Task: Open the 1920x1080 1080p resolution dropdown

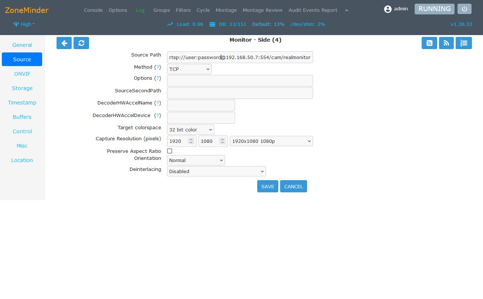Action: pyautogui.click(x=271, y=141)
